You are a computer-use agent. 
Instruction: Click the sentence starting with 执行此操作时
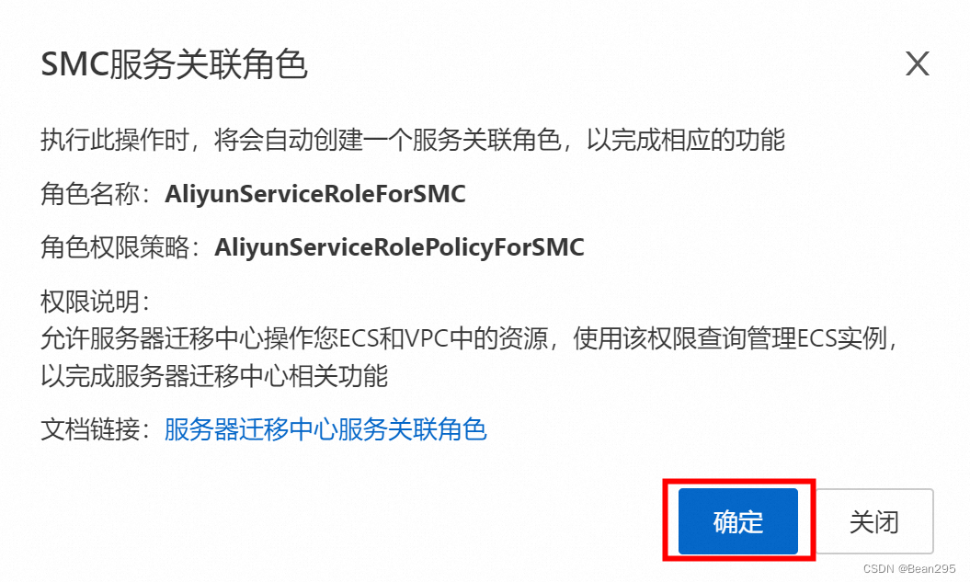(x=413, y=140)
